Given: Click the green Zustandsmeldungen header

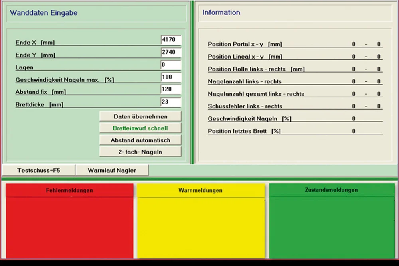Looking at the screenshot, I should pos(331,190).
